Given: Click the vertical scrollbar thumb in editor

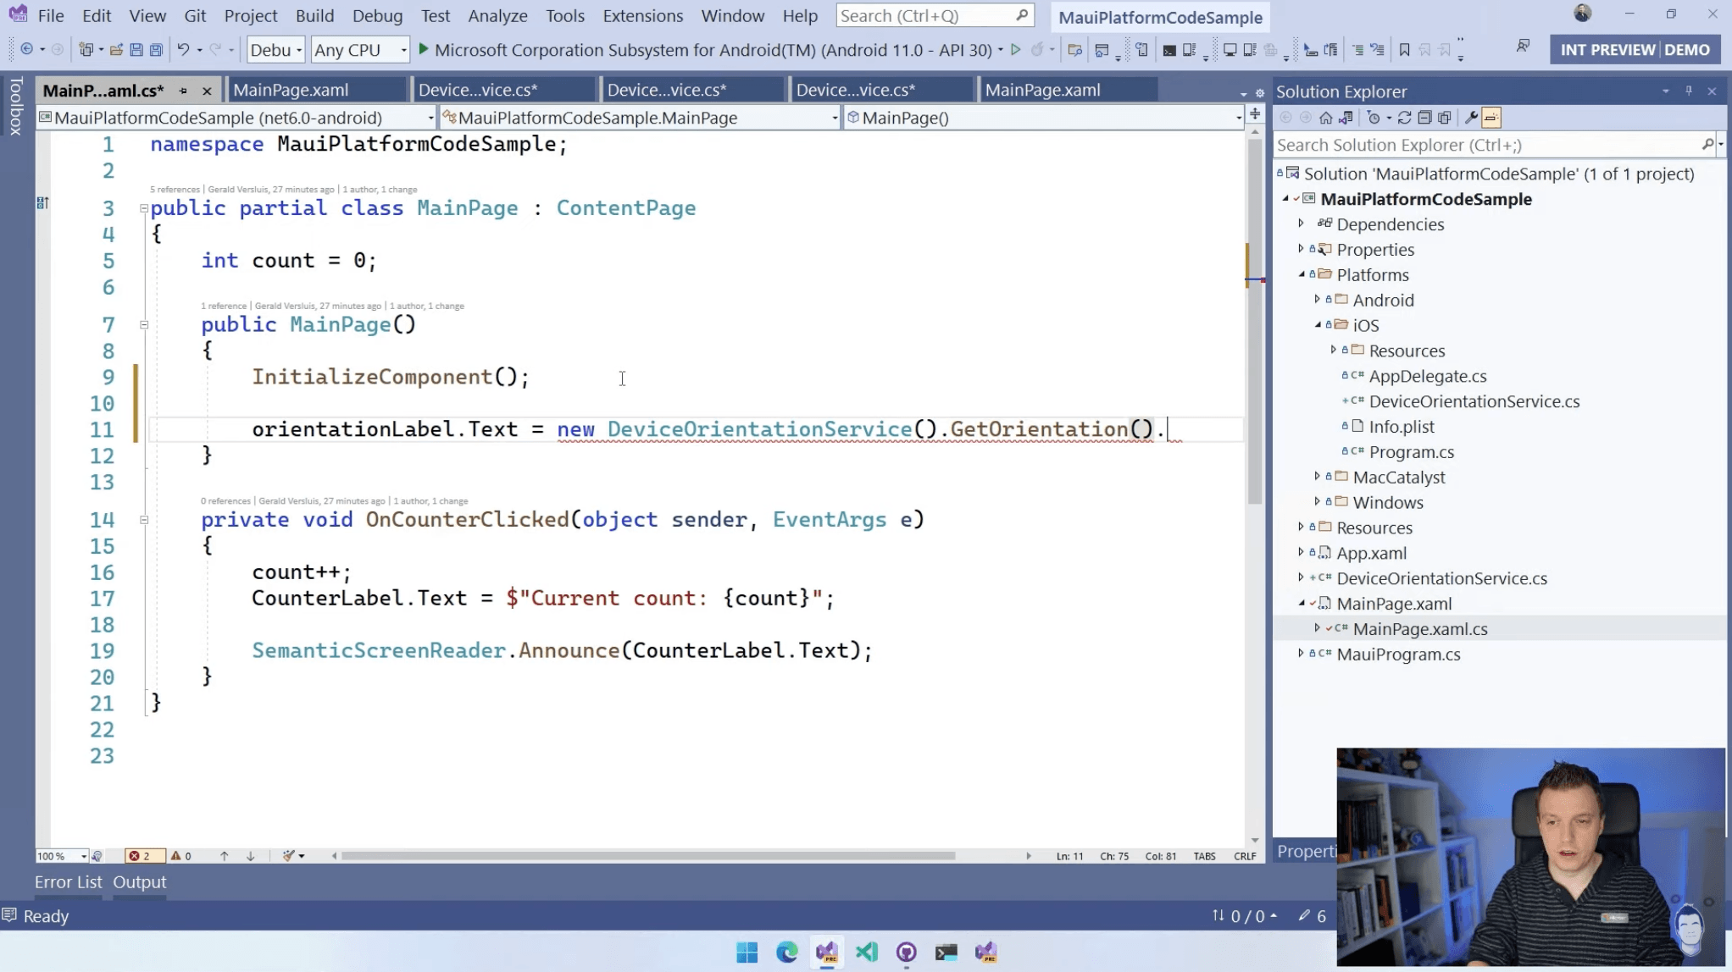Looking at the screenshot, I should tap(1255, 322).
